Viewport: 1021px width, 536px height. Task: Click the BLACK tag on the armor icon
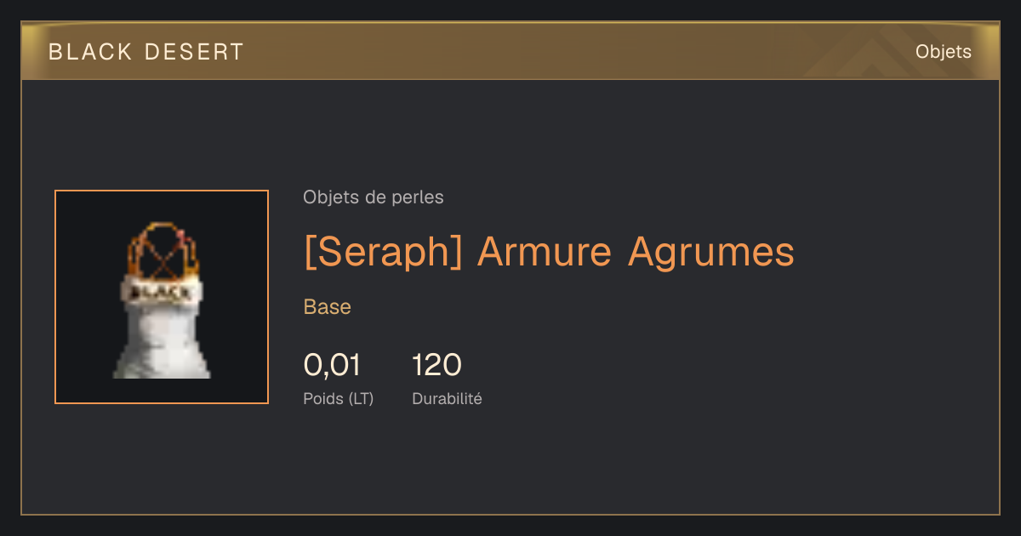point(162,291)
